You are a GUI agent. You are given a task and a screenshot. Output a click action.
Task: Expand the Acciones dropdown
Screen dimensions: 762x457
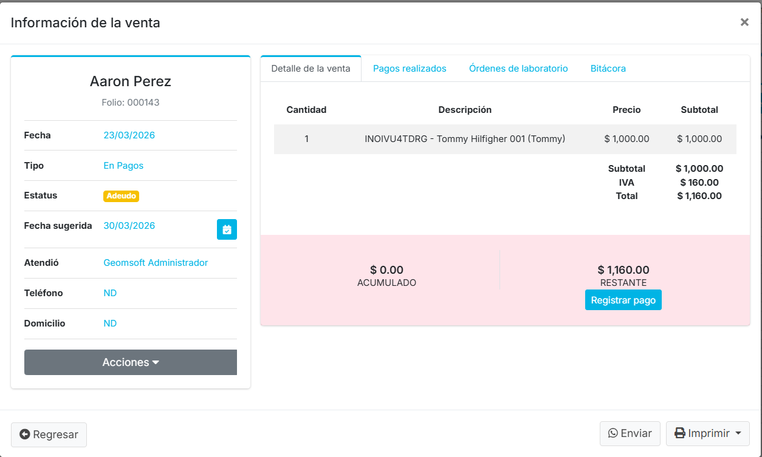(x=131, y=362)
